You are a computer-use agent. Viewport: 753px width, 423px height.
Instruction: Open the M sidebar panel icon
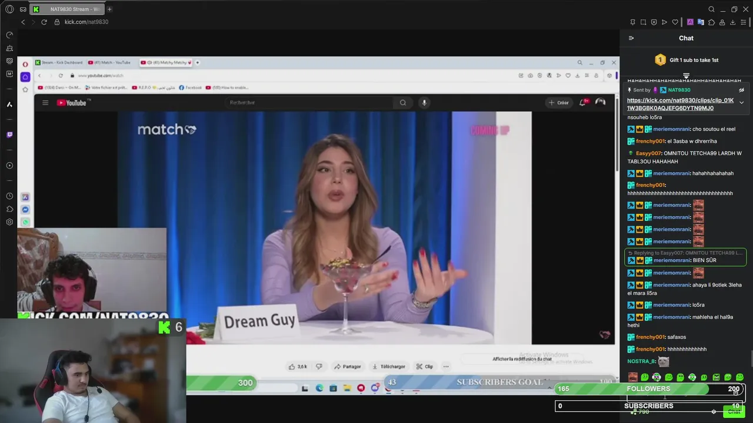tap(9, 74)
